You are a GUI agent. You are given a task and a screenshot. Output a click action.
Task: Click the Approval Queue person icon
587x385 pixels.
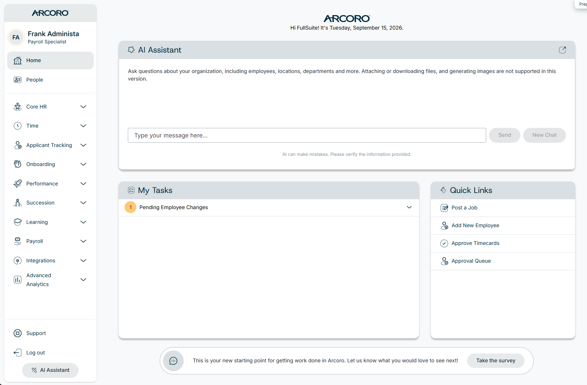point(444,261)
